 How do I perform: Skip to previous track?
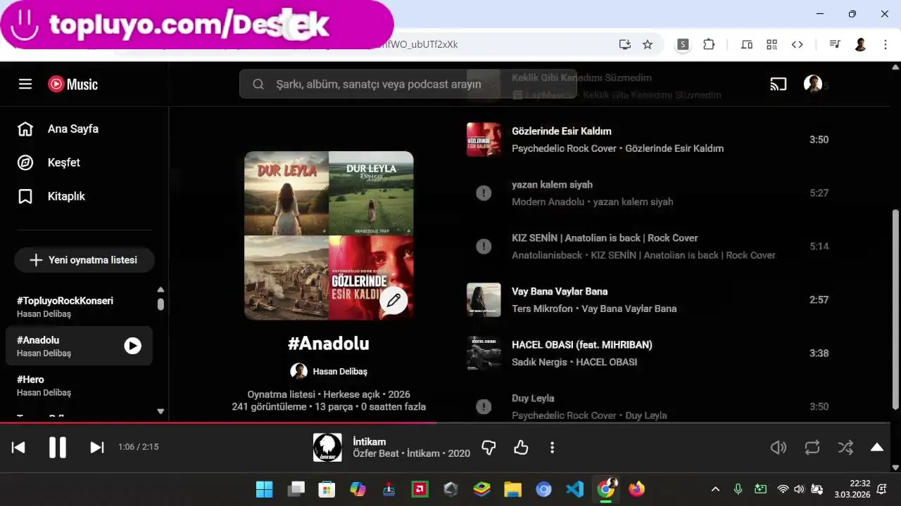point(18,447)
